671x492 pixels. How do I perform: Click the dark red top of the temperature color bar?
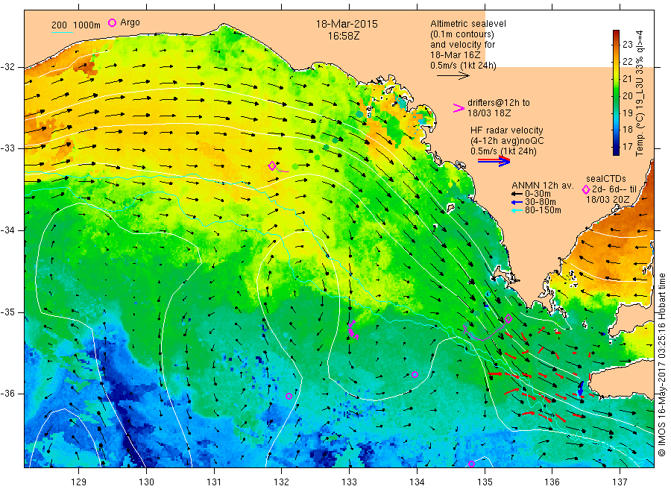tap(617, 34)
